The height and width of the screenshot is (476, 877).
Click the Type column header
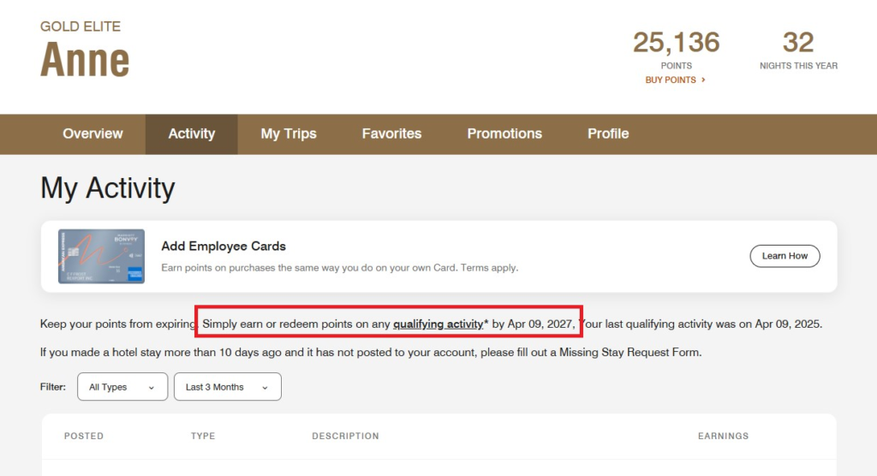203,436
